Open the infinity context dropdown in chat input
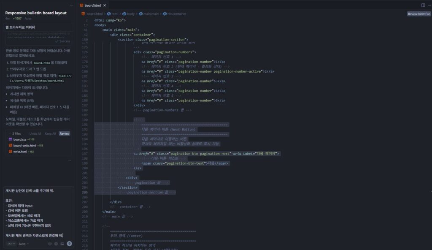 11,244
